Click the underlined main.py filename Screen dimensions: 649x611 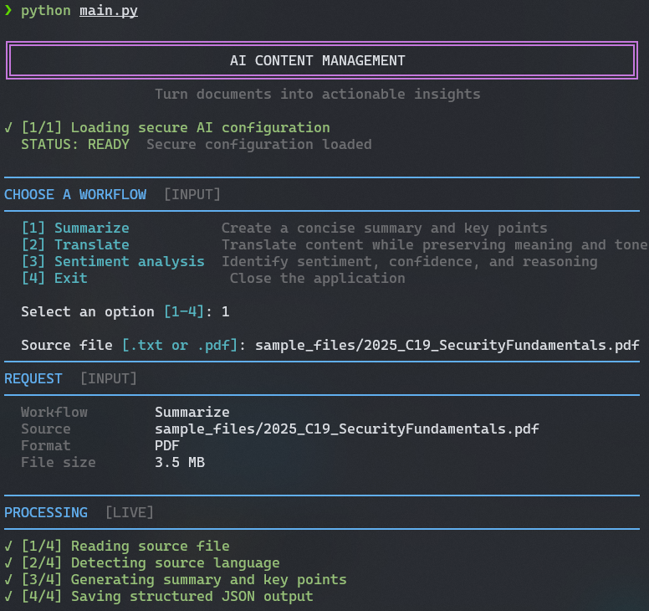(109, 11)
